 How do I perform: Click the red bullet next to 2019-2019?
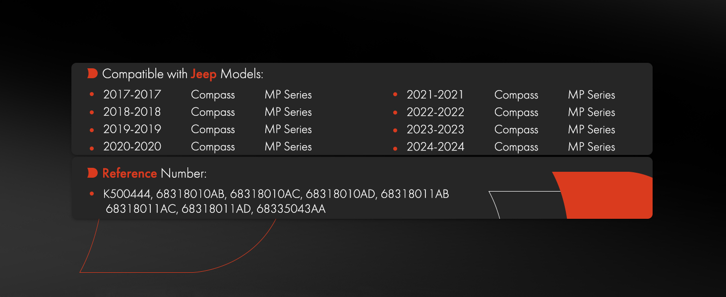(x=91, y=130)
